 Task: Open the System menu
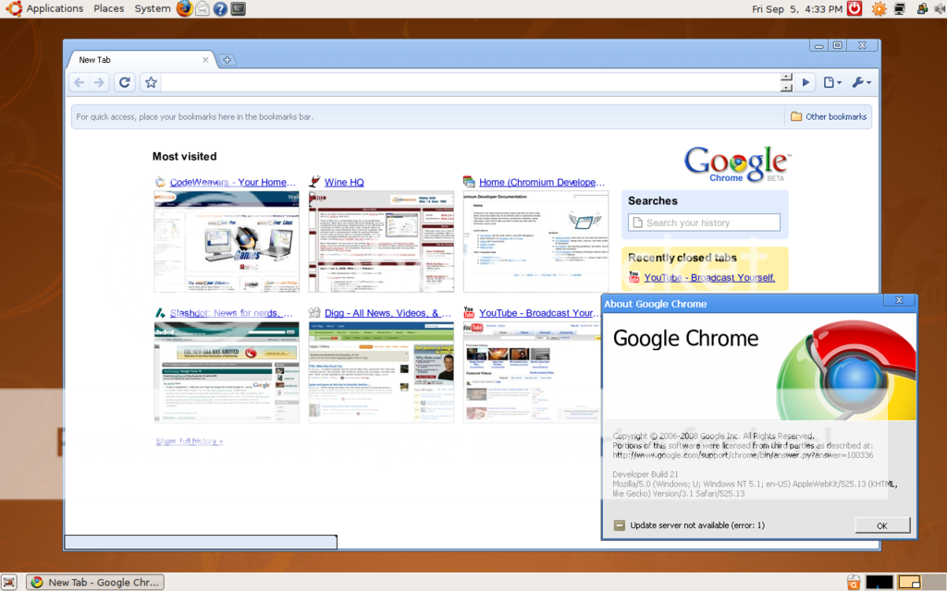point(153,8)
